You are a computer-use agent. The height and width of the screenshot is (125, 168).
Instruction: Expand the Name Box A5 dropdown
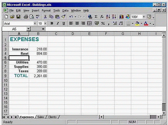[28, 29]
